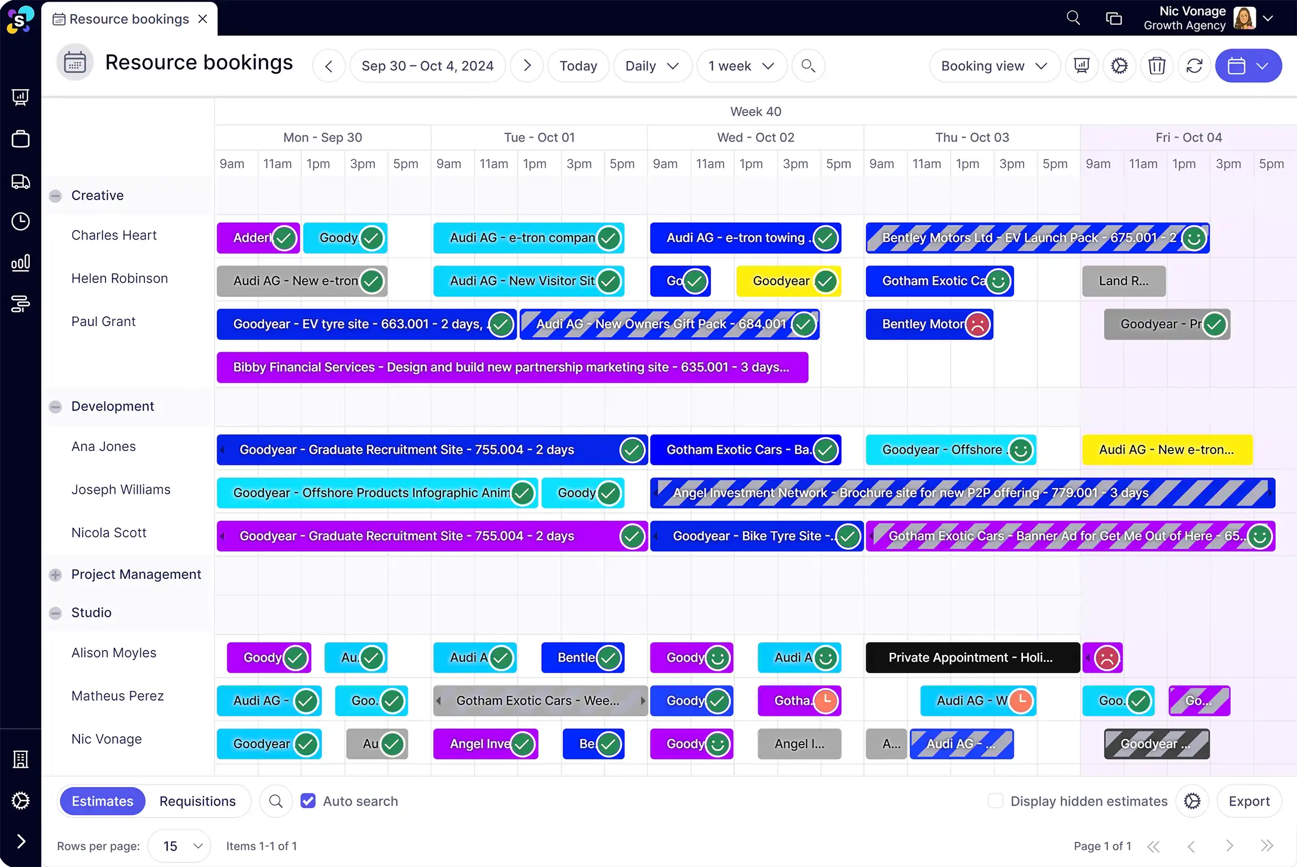The width and height of the screenshot is (1297, 867).
Task: Select the Resource bookings window tab
Action: (x=129, y=19)
